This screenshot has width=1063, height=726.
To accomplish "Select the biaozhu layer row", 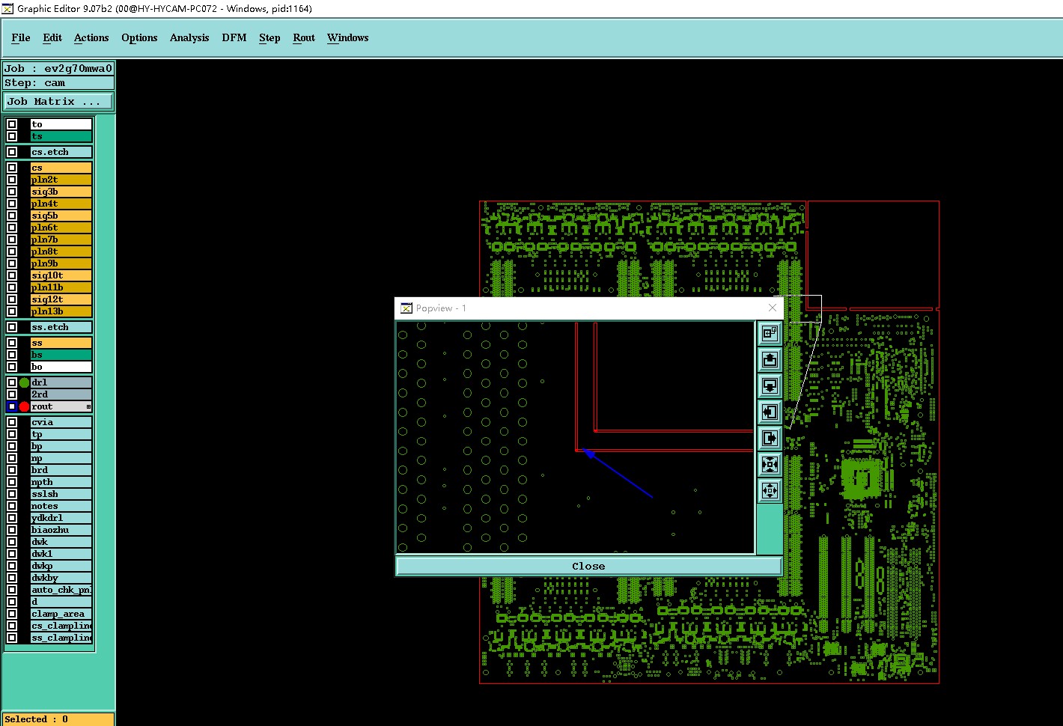I will point(61,530).
